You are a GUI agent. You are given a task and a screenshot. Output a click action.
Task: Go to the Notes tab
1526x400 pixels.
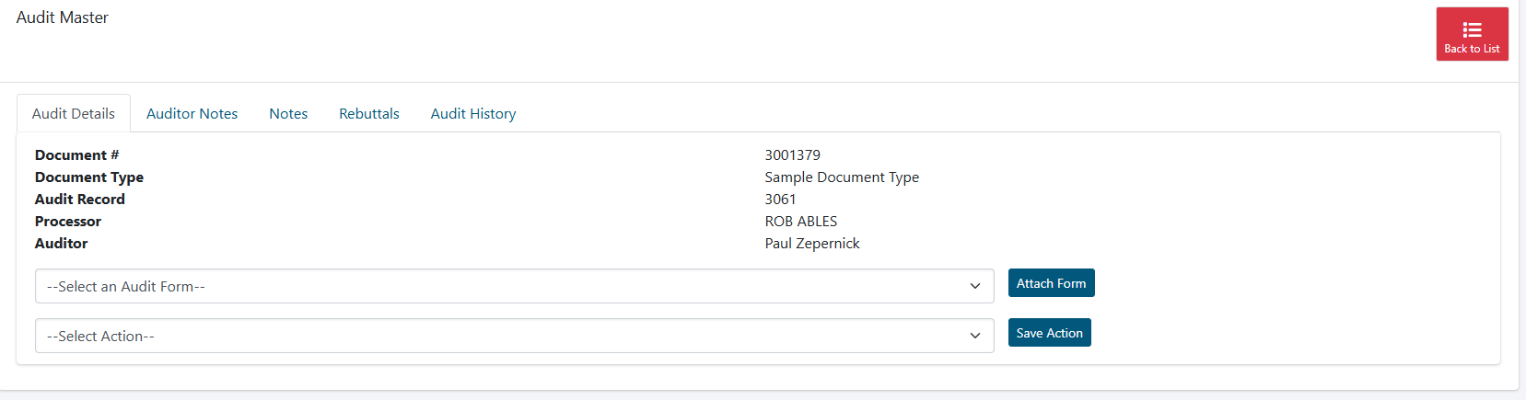tap(288, 114)
